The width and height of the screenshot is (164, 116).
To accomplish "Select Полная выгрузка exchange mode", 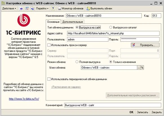I will [77, 62].
